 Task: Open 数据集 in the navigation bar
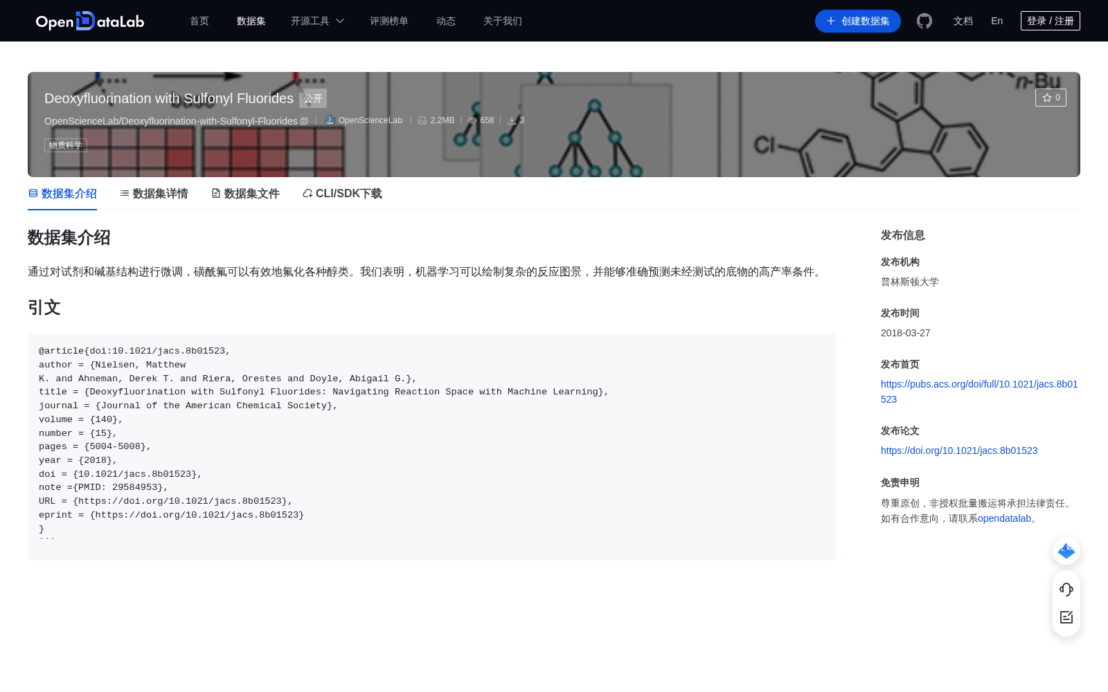[x=251, y=21]
